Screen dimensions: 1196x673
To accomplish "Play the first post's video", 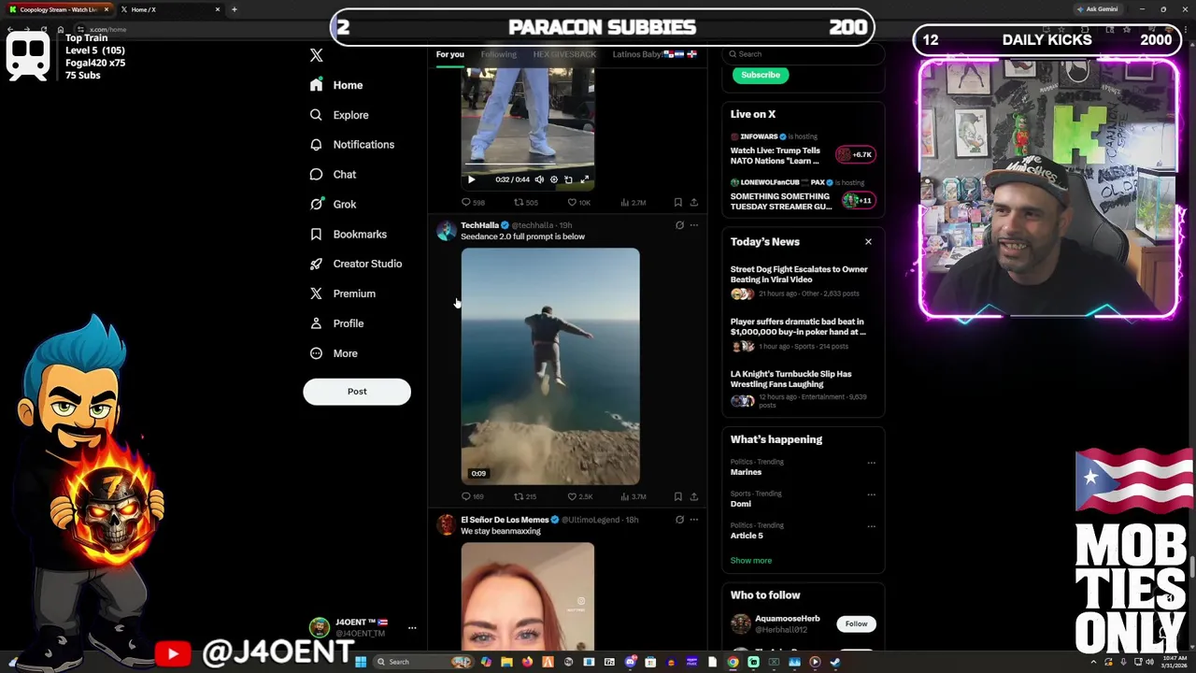I will 471,179.
